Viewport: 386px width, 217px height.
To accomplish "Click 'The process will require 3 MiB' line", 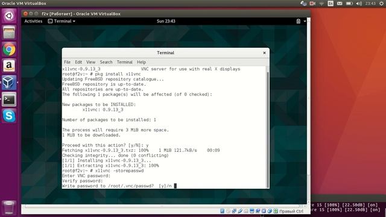I will coord(115,130).
